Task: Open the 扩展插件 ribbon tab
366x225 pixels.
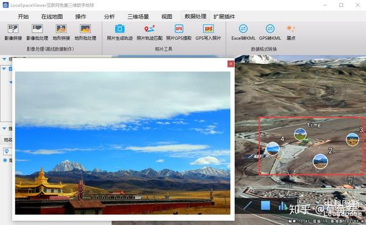Action: pos(224,16)
